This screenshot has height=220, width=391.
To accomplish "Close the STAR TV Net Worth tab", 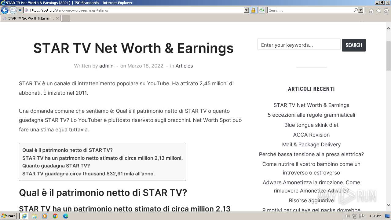I will pos(57,18).
